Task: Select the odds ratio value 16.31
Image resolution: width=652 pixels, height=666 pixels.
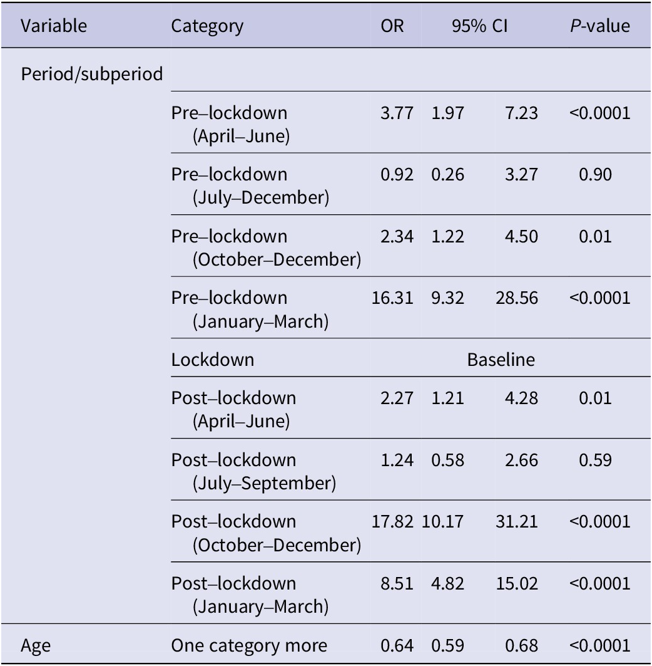Action: click(x=392, y=298)
